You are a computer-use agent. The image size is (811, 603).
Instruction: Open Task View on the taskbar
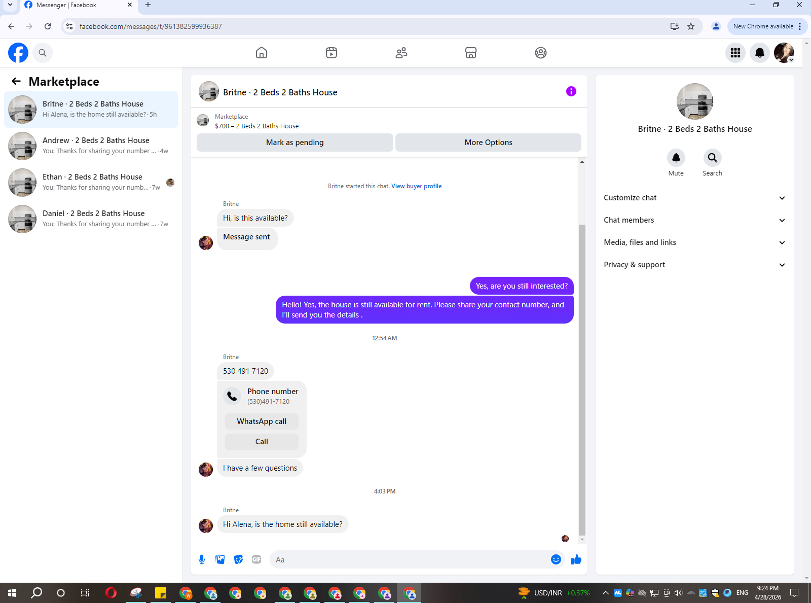(x=85, y=593)
